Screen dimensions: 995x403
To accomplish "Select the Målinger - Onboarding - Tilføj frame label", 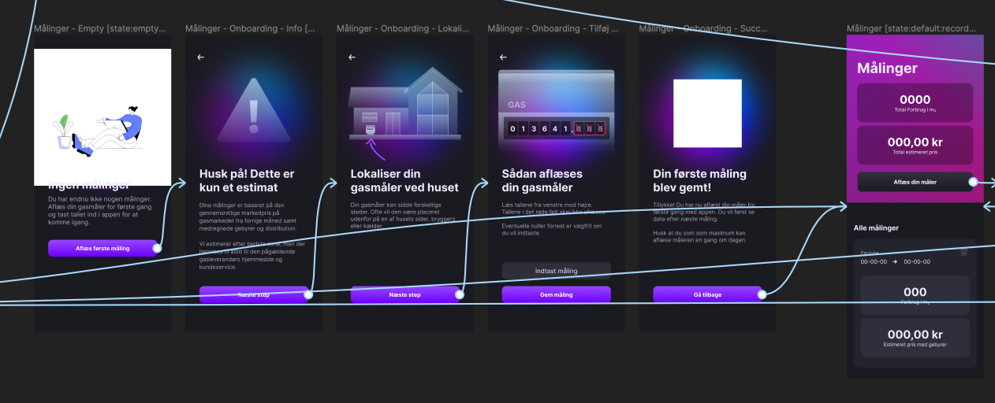I will point(553,28).
